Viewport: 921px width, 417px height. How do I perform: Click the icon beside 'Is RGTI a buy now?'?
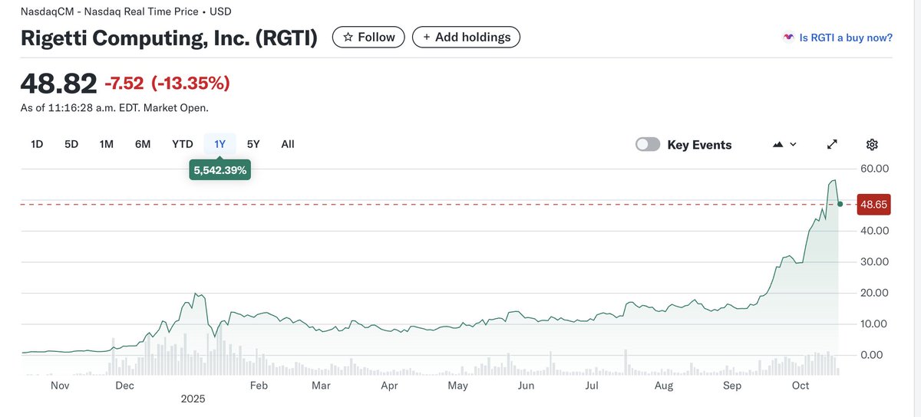(788, 38)
